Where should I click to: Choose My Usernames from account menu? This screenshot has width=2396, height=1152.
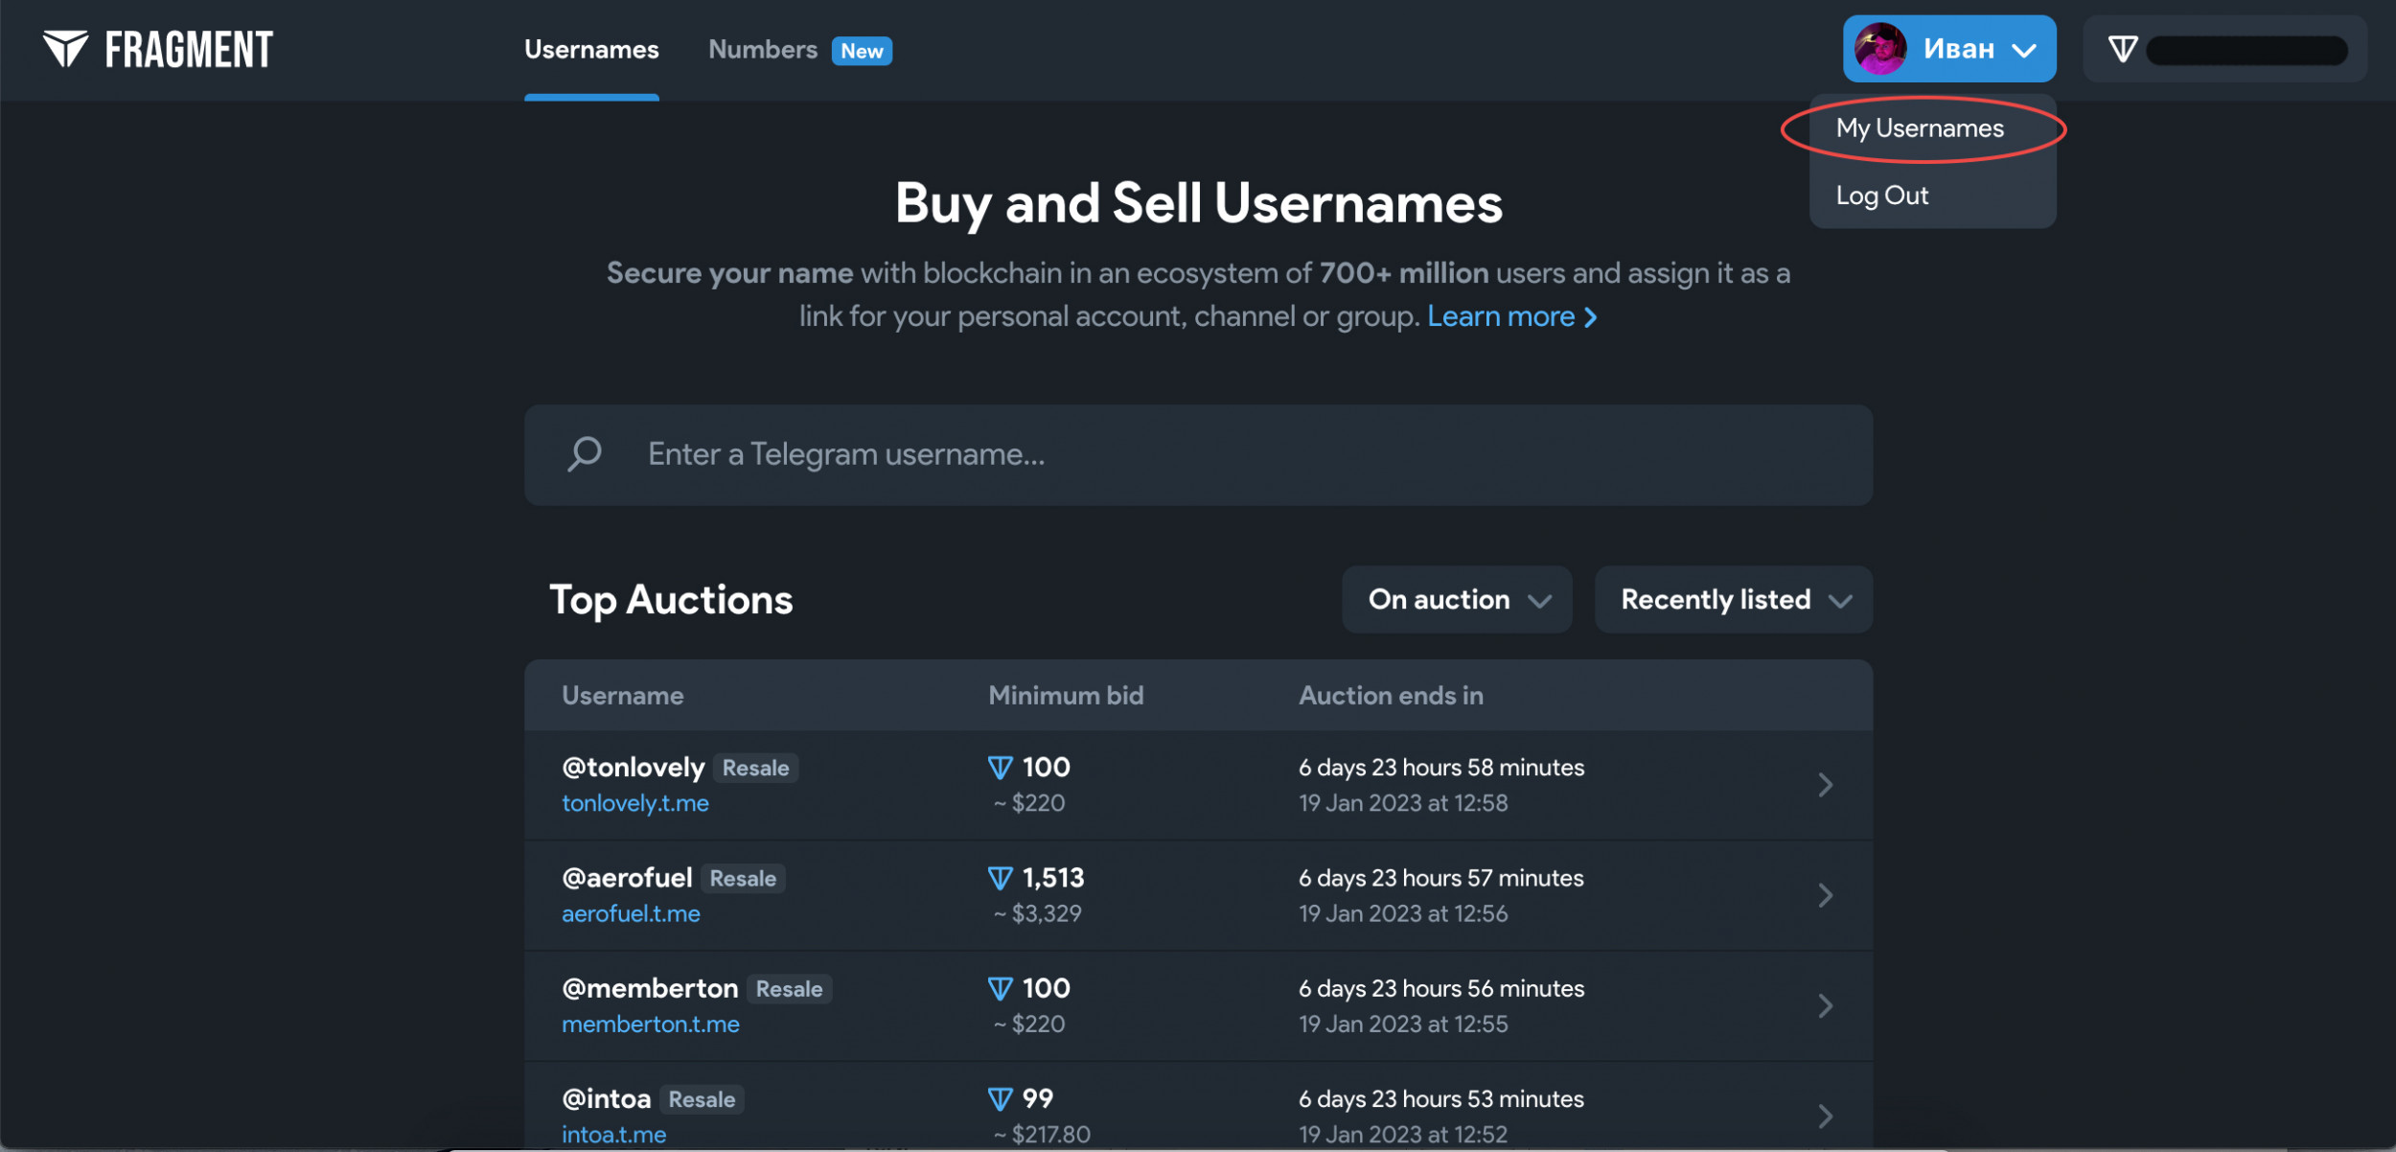[1920, 128]
